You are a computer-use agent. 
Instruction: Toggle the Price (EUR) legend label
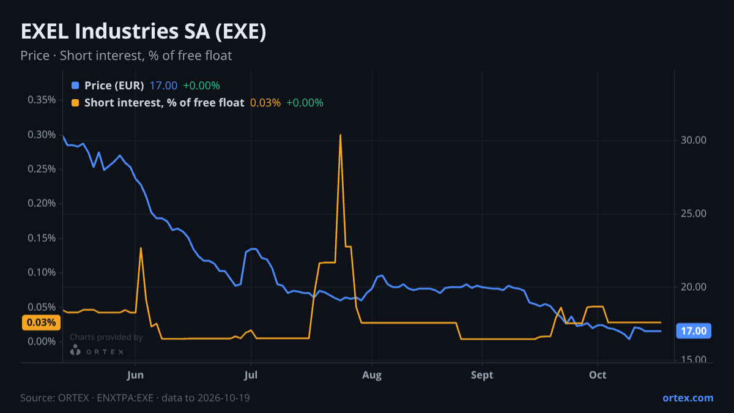tap(114, 86)
